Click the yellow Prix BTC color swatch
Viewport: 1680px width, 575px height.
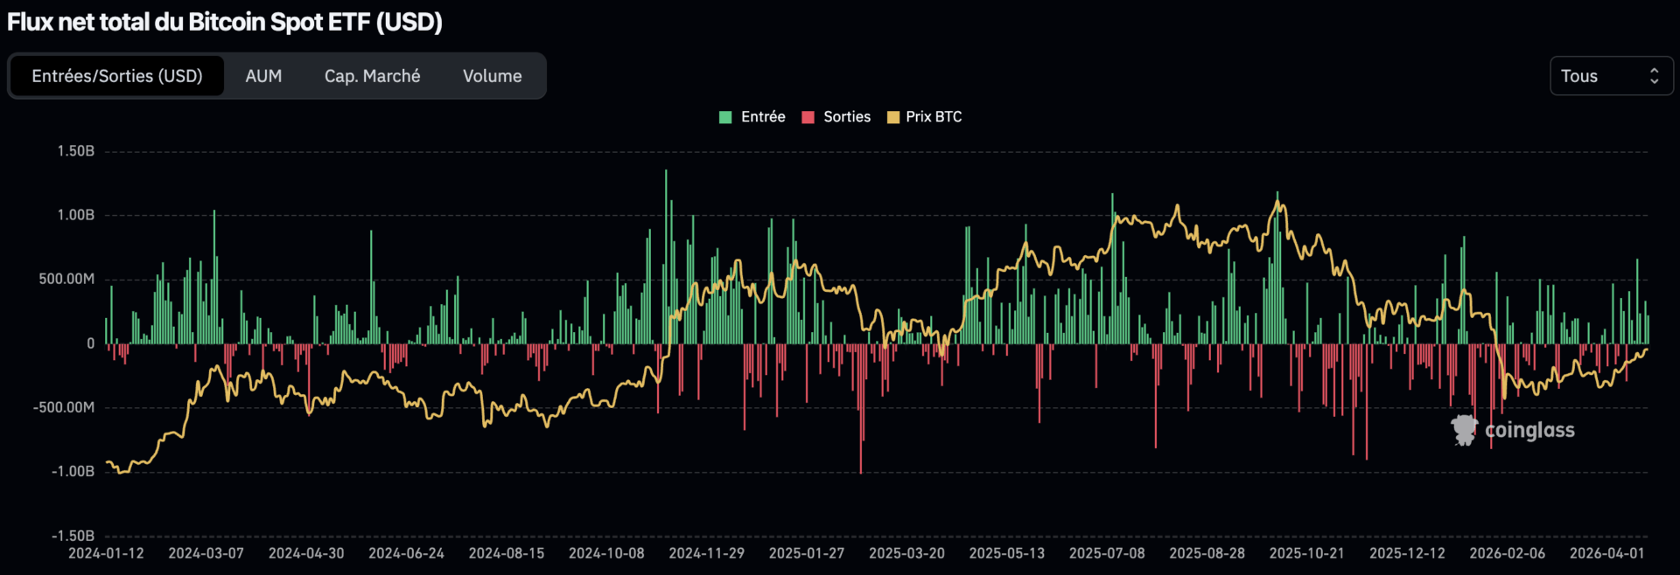[x=892, y=117]
